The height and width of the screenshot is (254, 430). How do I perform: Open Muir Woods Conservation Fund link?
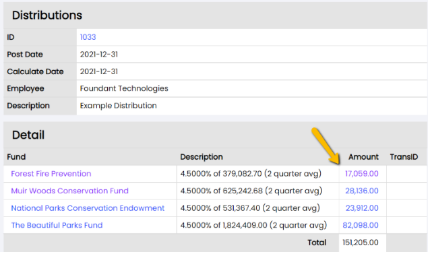tap(69, 191)
